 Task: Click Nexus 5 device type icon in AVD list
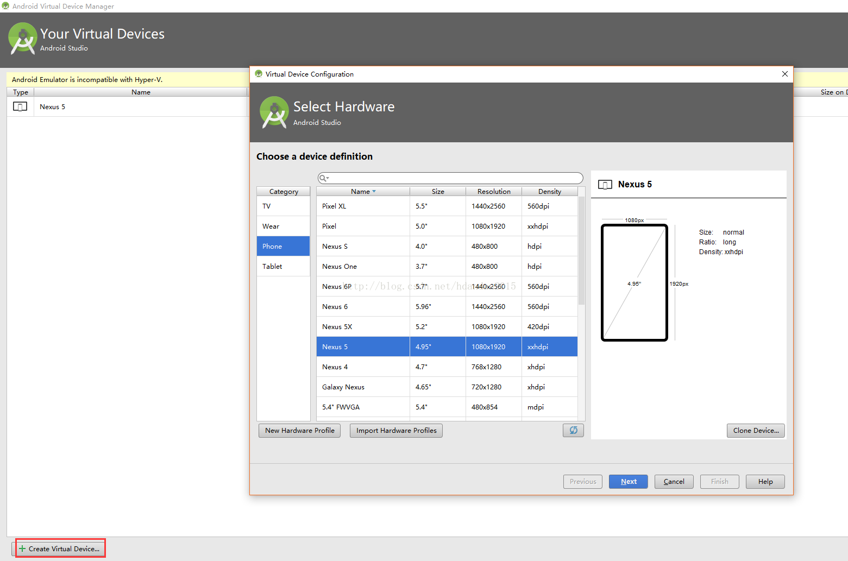click(20, 106)
